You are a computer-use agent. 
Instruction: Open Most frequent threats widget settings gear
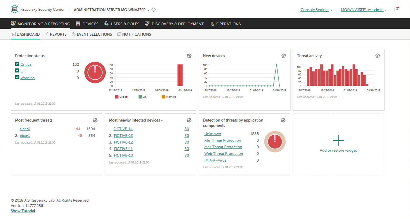pyautogui.click(x=95, y=120)
